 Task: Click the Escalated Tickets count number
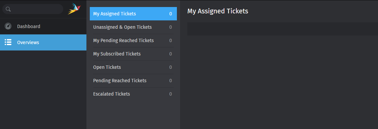171,94
